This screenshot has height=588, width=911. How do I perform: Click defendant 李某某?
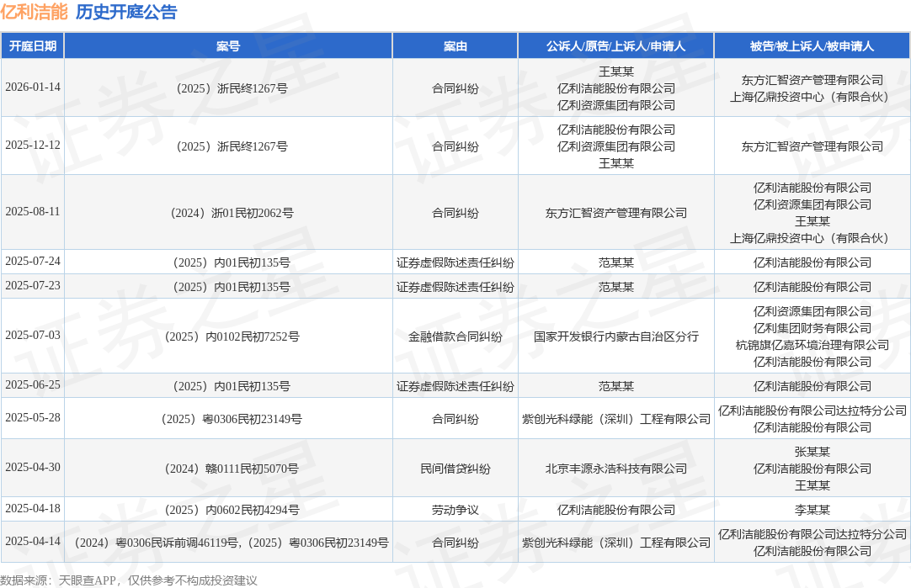tap(812, 510)
